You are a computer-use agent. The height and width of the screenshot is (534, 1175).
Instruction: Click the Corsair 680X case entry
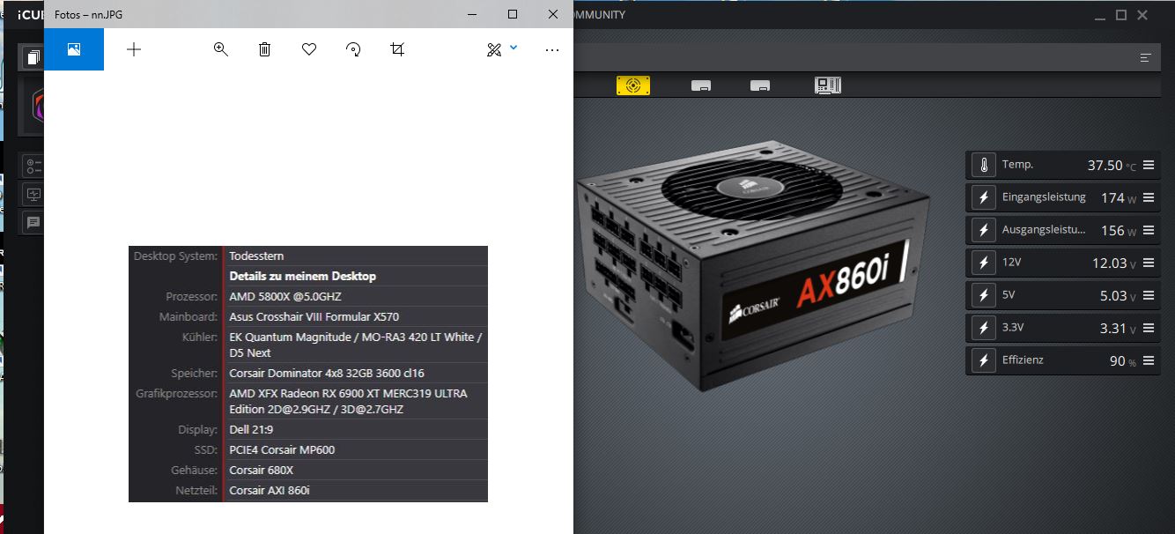[261, 471]
